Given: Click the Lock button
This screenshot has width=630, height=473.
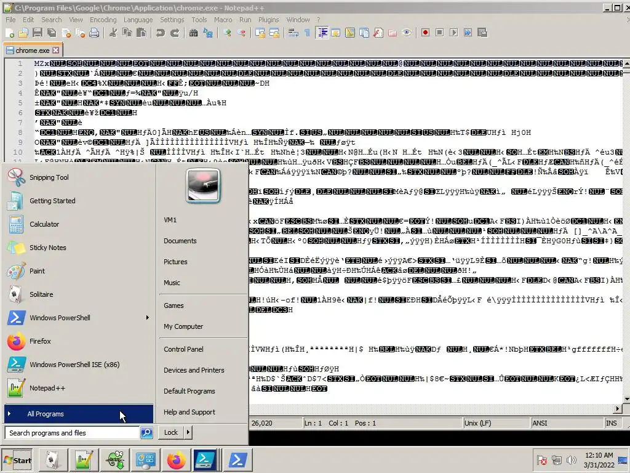Looking at the screenshot, I should pos(171,433).
